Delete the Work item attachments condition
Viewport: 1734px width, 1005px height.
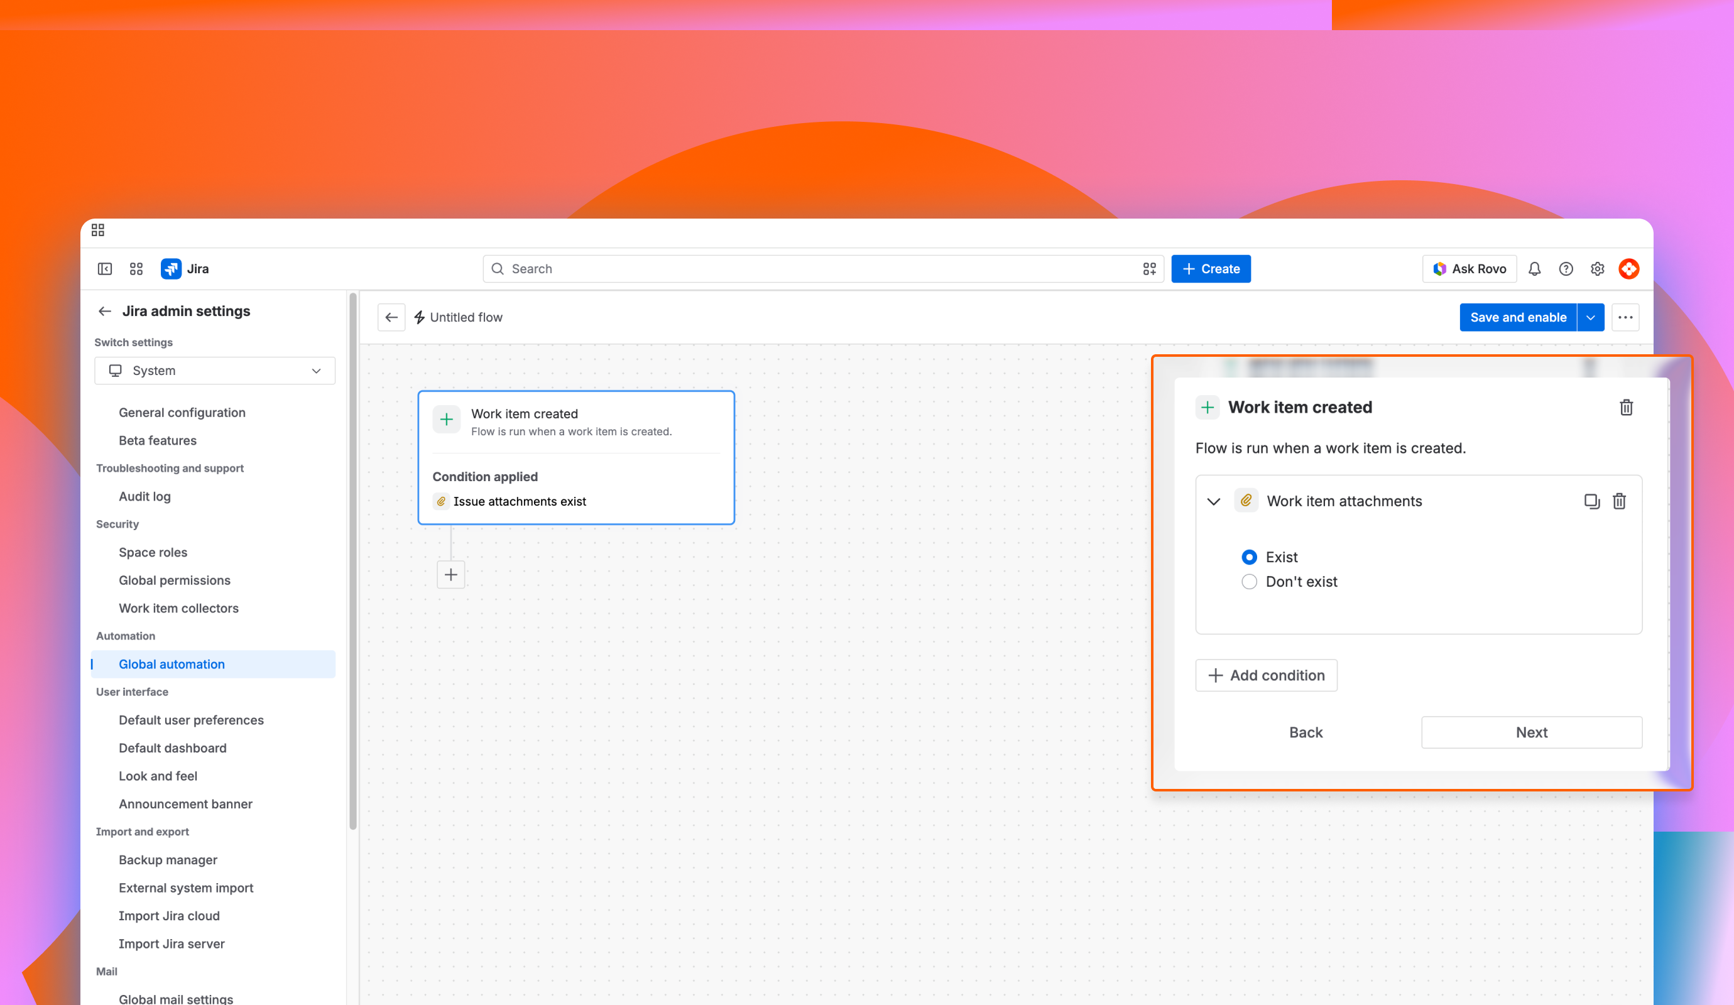1619,501
